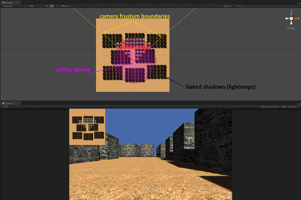Switch to the Scene tab
This screenshot has width=301, height=200.
pos(9,3)
